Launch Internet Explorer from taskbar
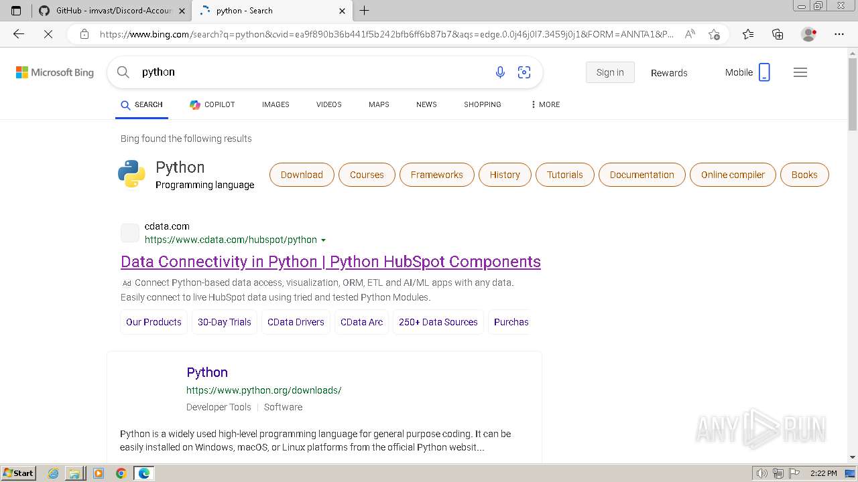Image resolution: width=858 pixels, height=482 pixels. [x=54, y=473]
